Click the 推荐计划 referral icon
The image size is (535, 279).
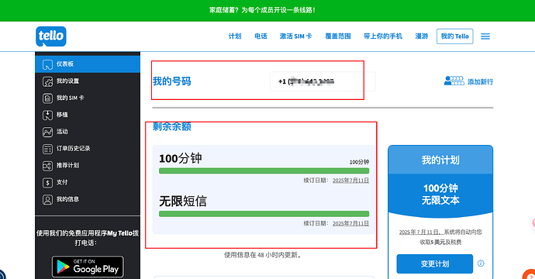click(47, 166)
